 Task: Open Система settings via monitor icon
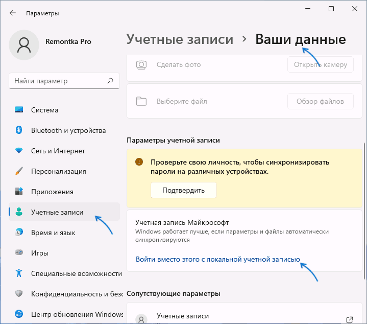19,110
